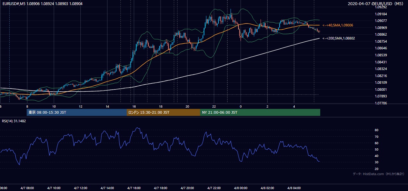Image resolution: width=408 pixels, height=191 pixels.
Task: Click price axis label 1.08969
Action: point(381,28)
